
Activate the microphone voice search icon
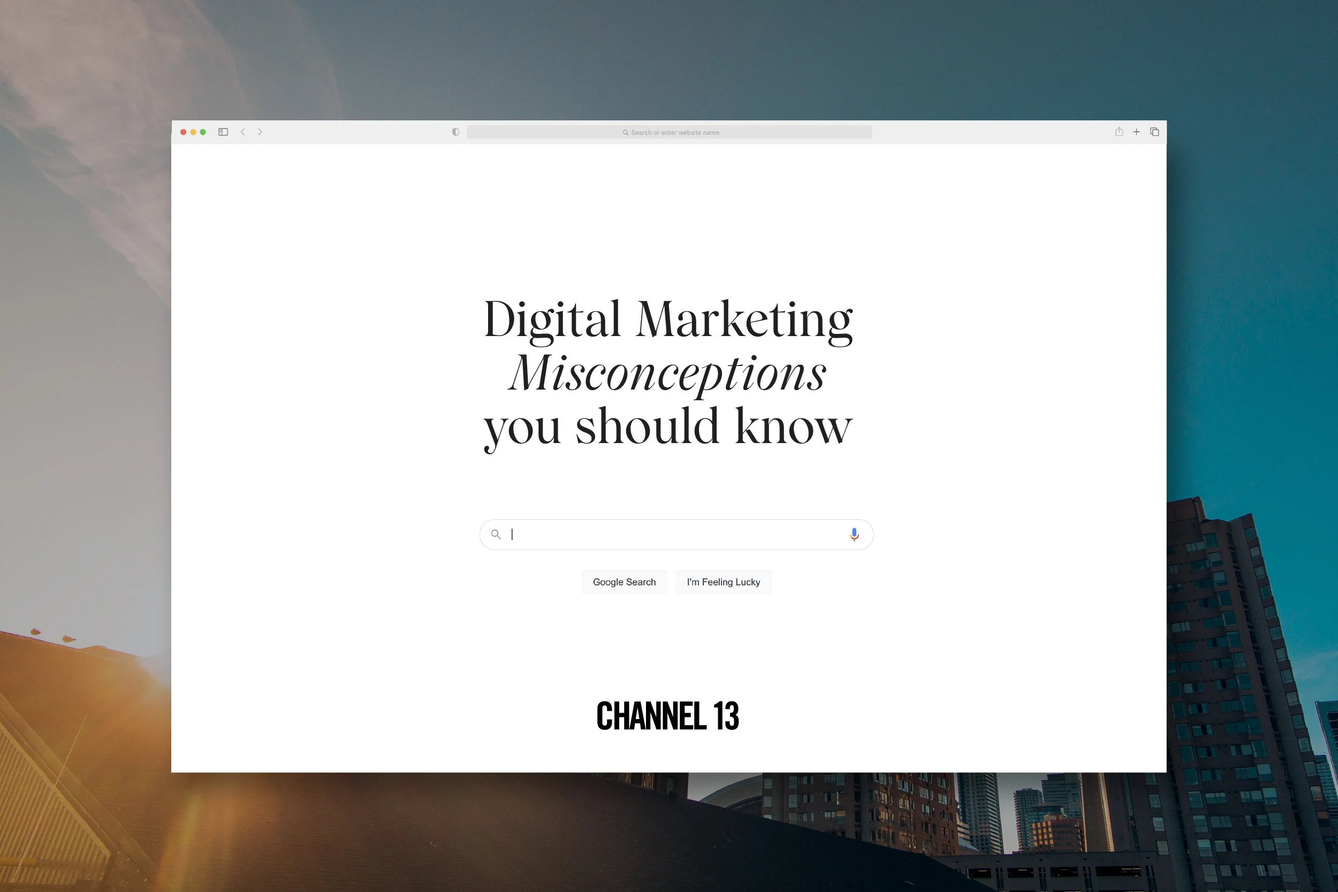tap(854, 534)
